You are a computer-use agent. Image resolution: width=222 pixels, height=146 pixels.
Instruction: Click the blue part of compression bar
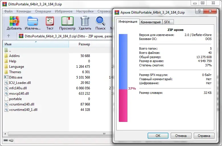[x=123, y=62]
